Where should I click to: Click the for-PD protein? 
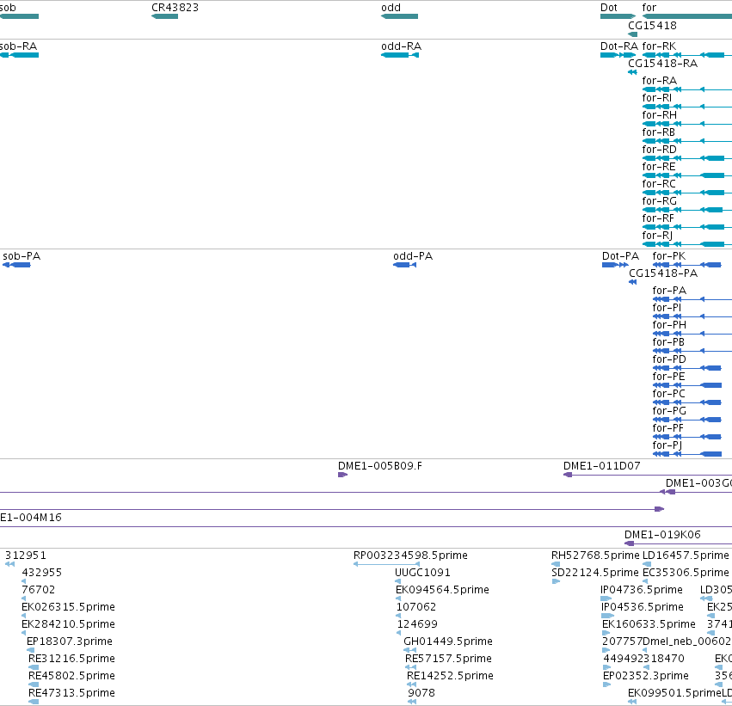coord(687,369)
